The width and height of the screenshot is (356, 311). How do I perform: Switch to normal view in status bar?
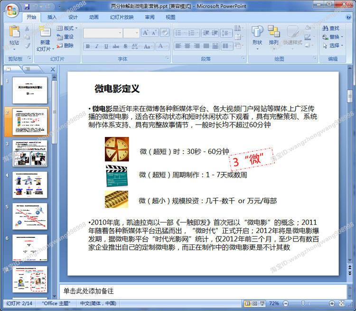click(247, 303)
